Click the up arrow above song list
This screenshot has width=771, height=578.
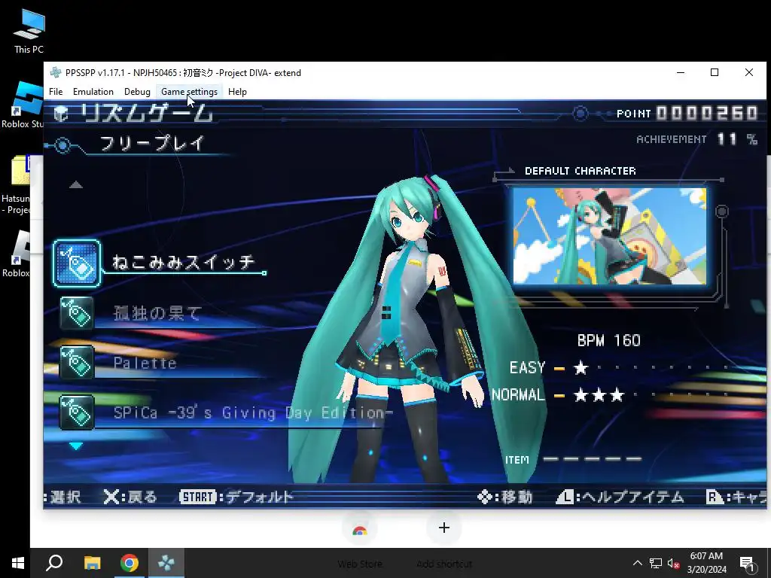[76, 185]
